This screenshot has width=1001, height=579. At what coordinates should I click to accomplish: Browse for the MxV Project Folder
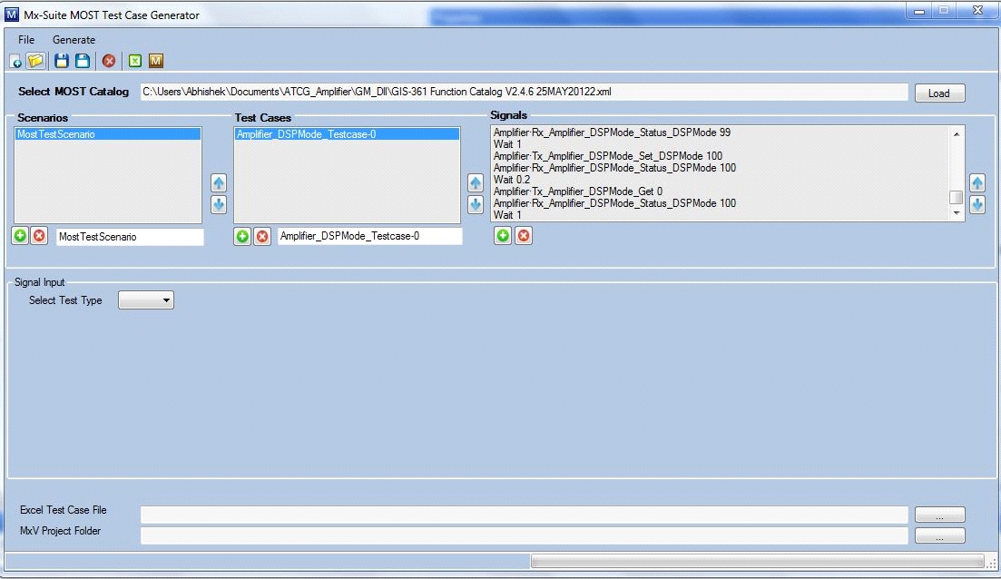(x=939, y=536)
